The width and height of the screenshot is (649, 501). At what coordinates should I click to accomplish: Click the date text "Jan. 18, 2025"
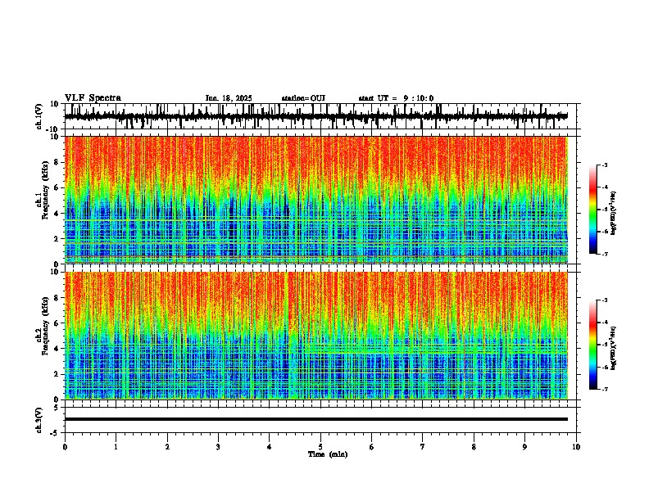click(x=229, y=98)
